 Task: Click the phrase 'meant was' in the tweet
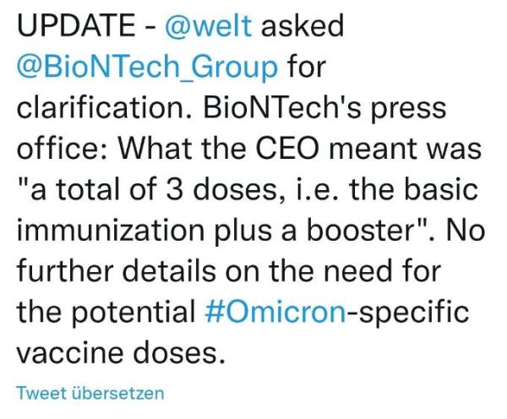406,150
